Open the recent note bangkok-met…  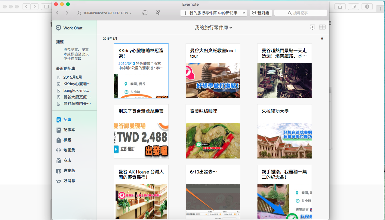tap(74, 90)
